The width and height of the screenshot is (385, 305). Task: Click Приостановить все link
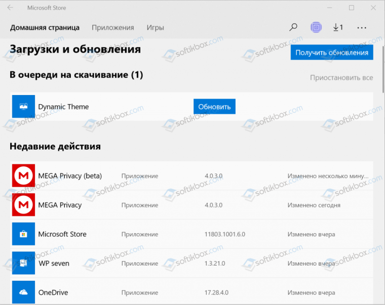[341, 78]
